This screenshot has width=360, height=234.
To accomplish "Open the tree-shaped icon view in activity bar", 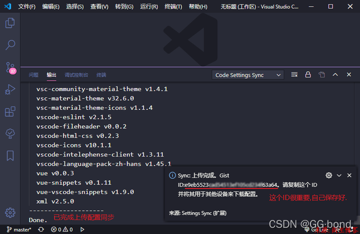I will pos(10,134).
